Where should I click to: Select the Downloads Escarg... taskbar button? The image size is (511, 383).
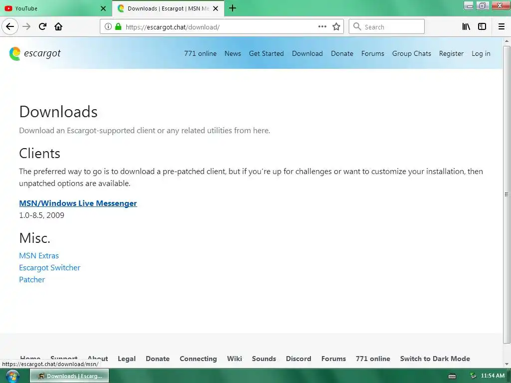click(x=69, y=376)
